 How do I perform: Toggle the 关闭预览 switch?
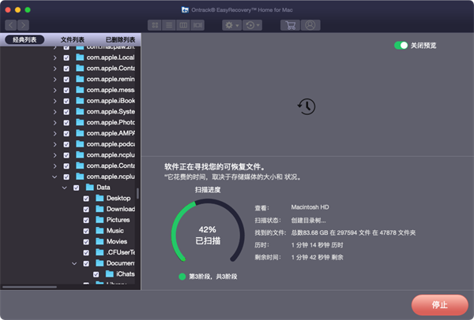coord(401,45)
